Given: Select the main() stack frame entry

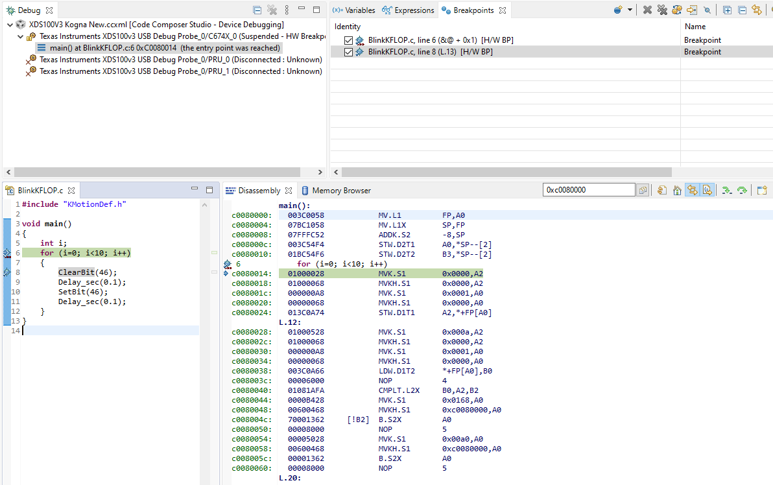Looking at the screenshot, I should pyautogui.click(x=165, y=48).
